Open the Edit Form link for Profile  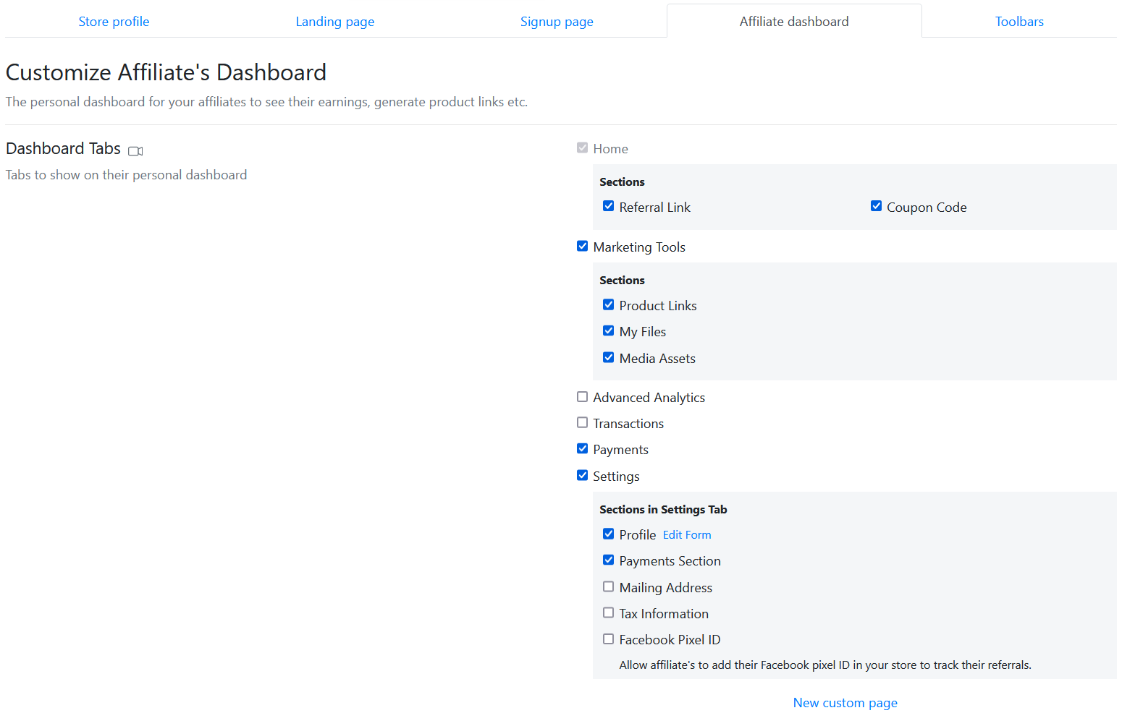coord(687,535)
